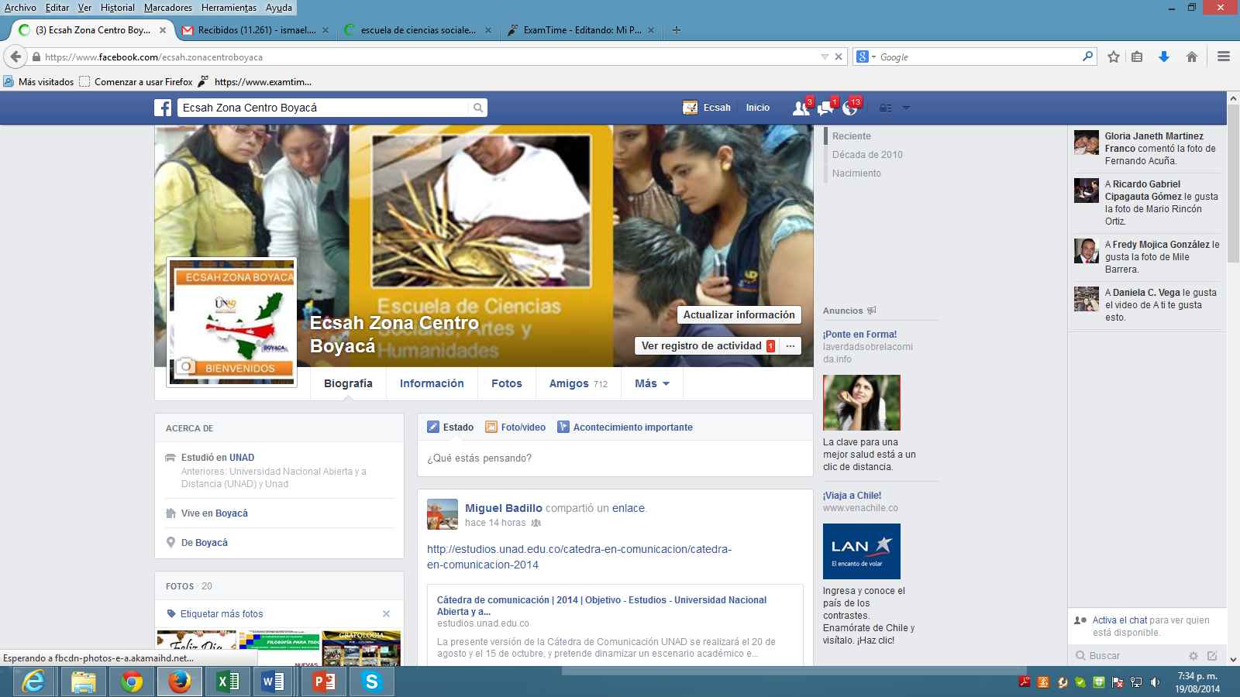This screenshot has height=697, width=1240.
Task: Open the Historial menu
Action: click(117, 8)
